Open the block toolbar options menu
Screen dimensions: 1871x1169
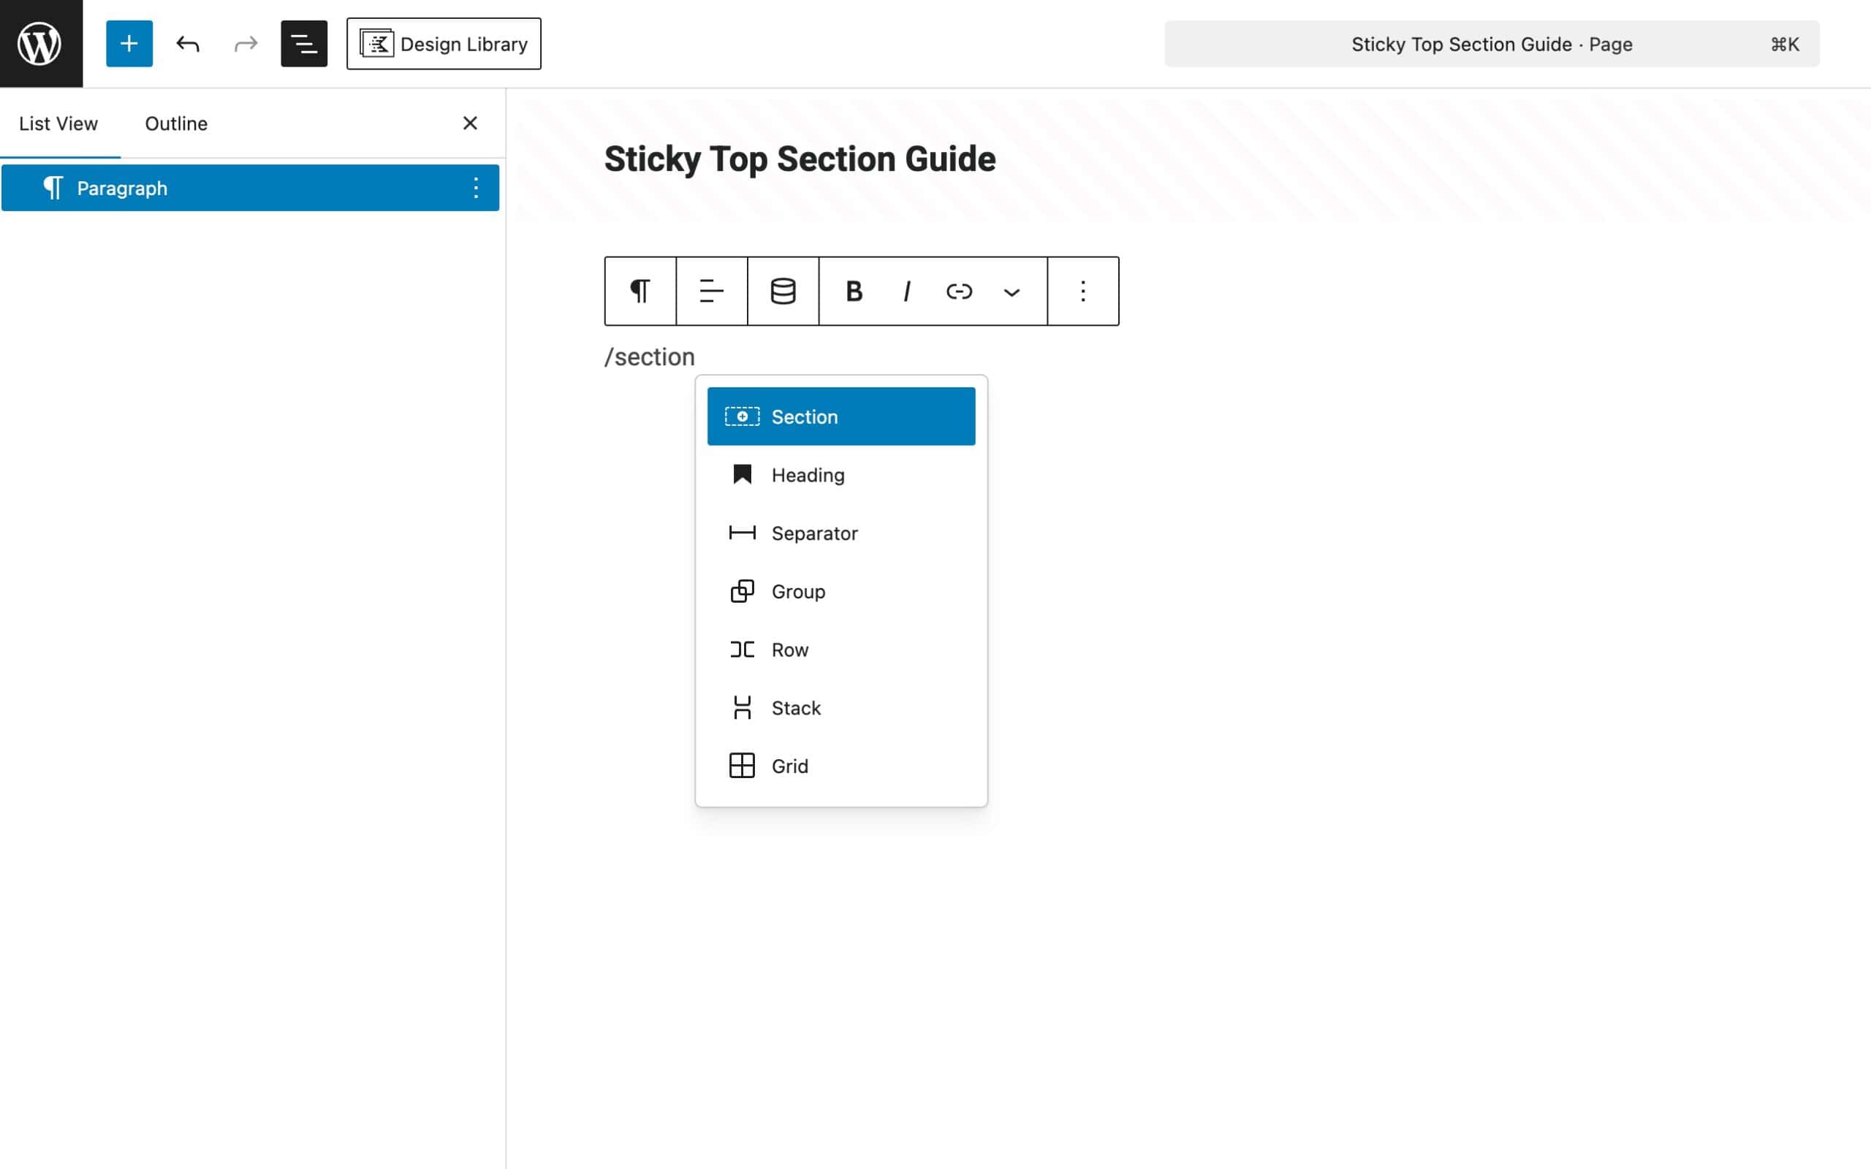[1082, 291]
